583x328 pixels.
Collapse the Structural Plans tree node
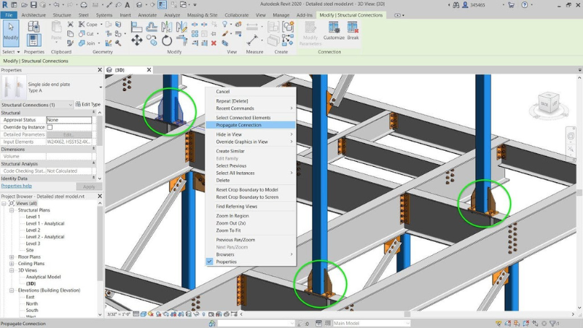coord(12,210)
